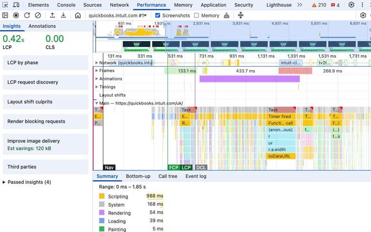Select the Summary tab
Image resolution: width=371 pixels, height=232 pixels.
tap(107, 176)
